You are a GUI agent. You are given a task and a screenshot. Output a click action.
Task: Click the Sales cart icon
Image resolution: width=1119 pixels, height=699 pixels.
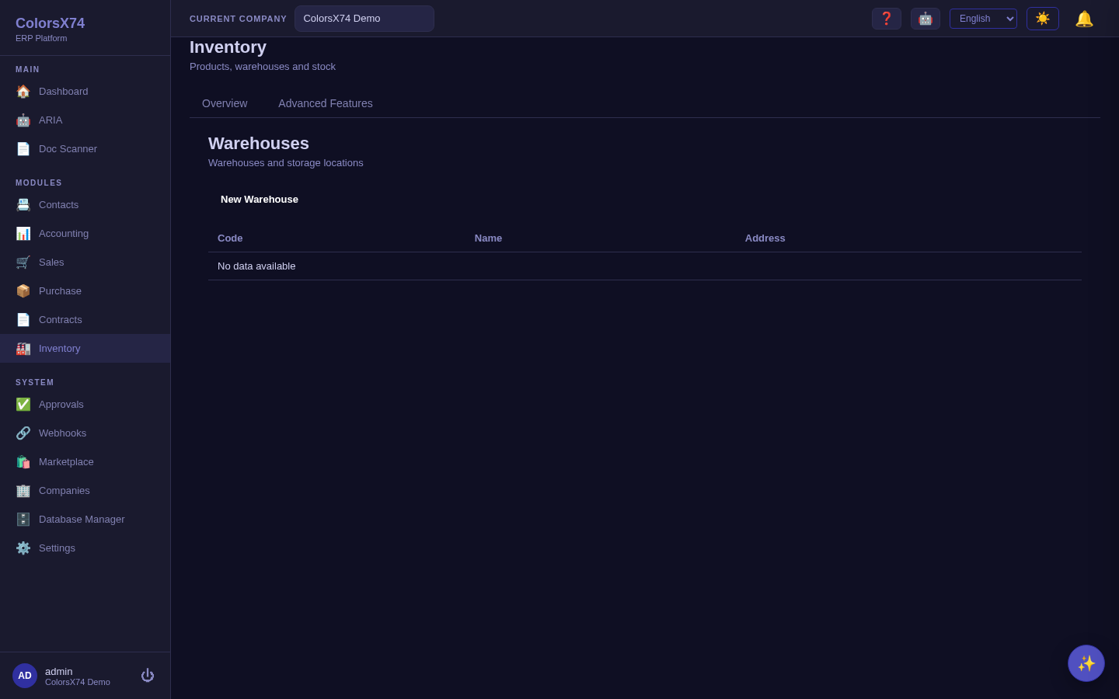[23, 263]
